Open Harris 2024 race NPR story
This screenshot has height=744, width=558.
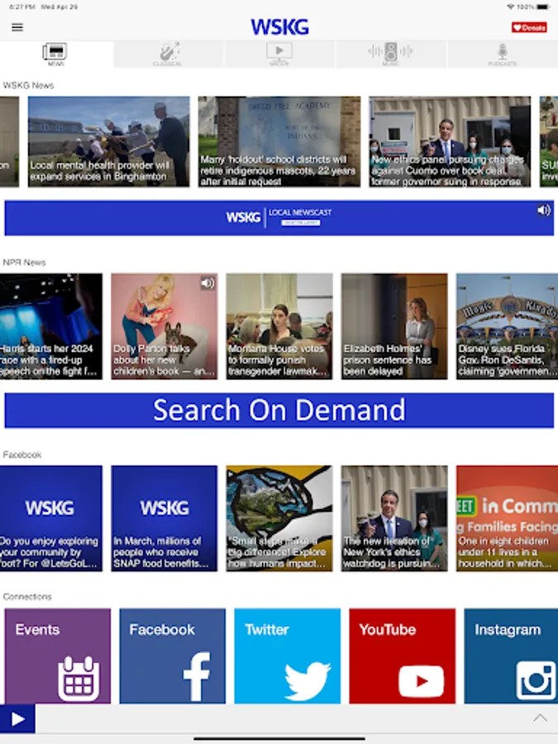[50, 326]
